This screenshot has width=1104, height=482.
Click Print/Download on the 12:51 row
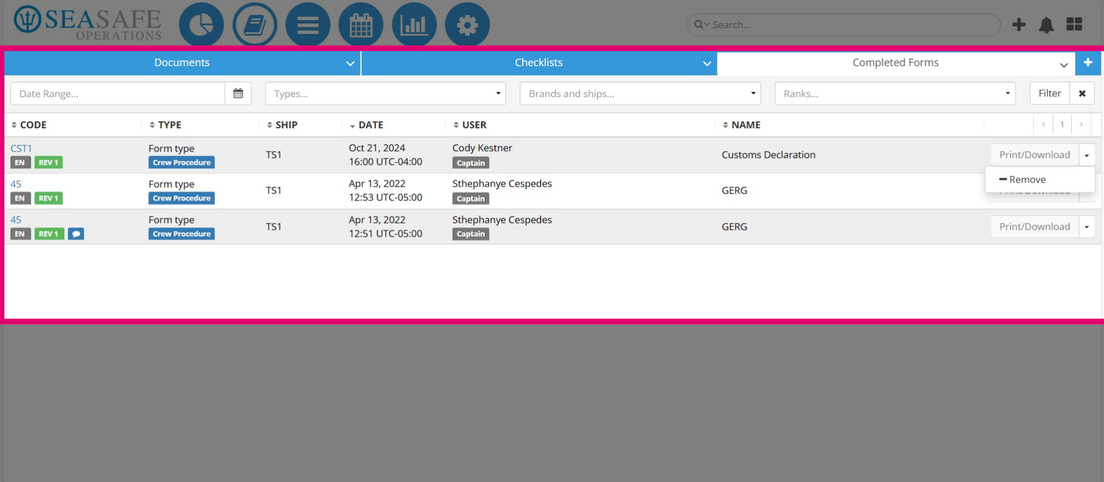pyautogui.click(x=1034, y=227)
